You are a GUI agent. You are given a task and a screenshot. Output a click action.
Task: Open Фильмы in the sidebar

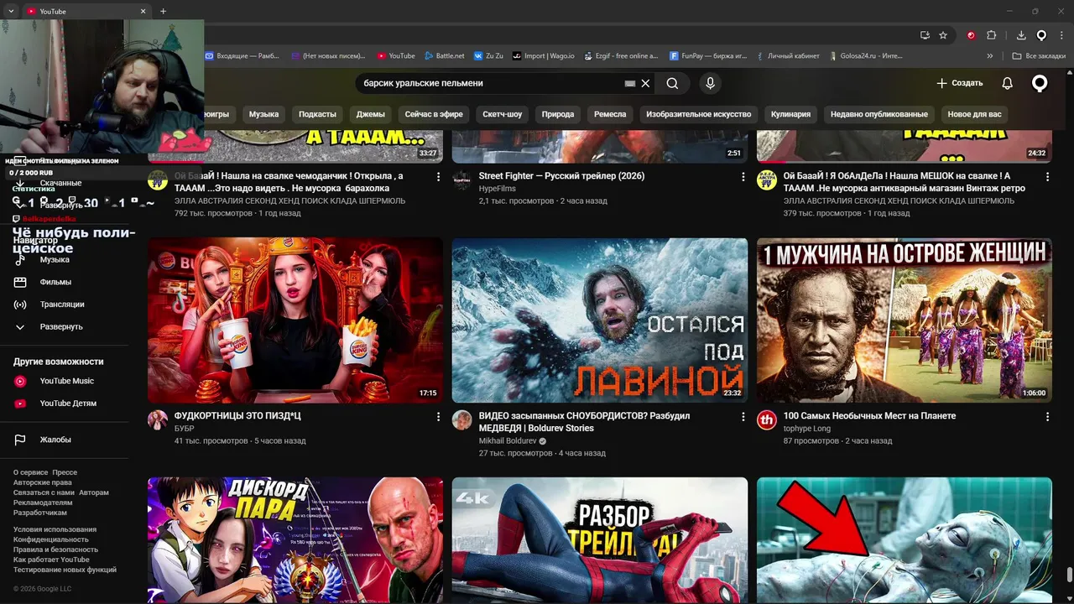[x=55, y=282]
